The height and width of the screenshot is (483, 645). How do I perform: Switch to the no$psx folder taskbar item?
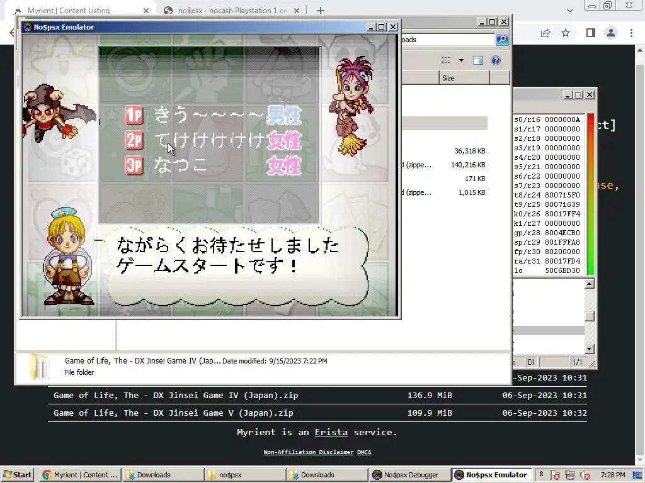coord(245,475)
